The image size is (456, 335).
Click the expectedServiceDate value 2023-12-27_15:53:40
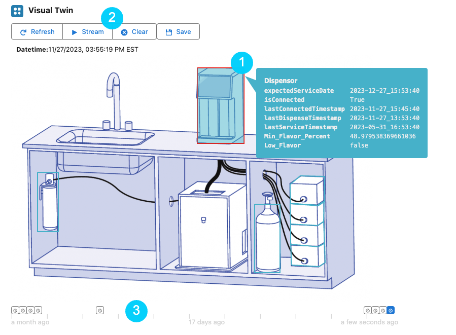point(384,91)
